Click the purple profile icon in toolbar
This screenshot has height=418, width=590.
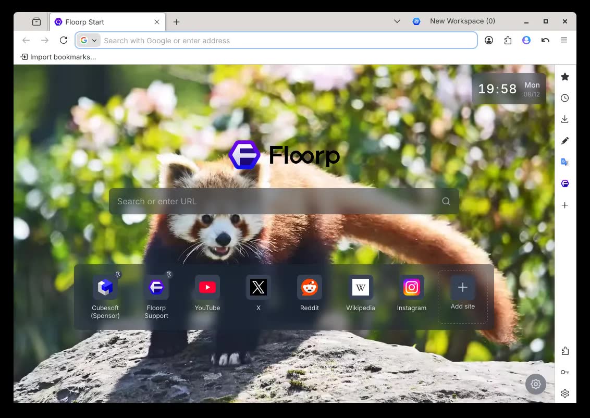pos(526,40)
